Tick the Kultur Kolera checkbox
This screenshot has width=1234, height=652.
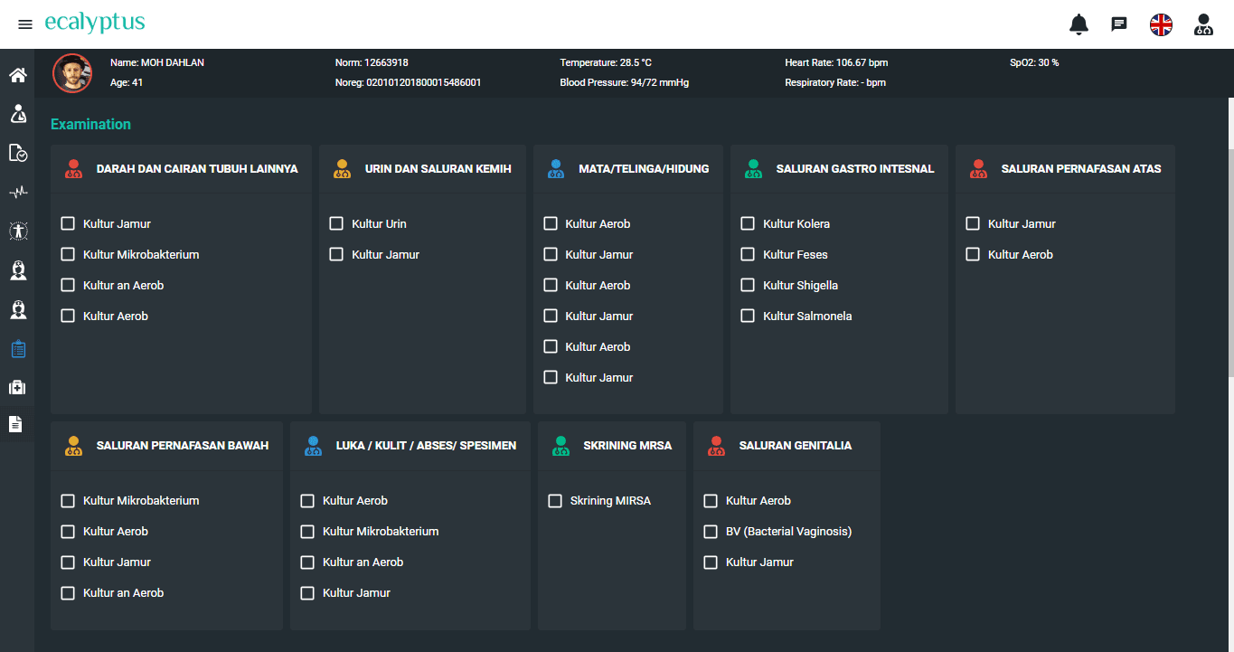click(x=748, y=223)
